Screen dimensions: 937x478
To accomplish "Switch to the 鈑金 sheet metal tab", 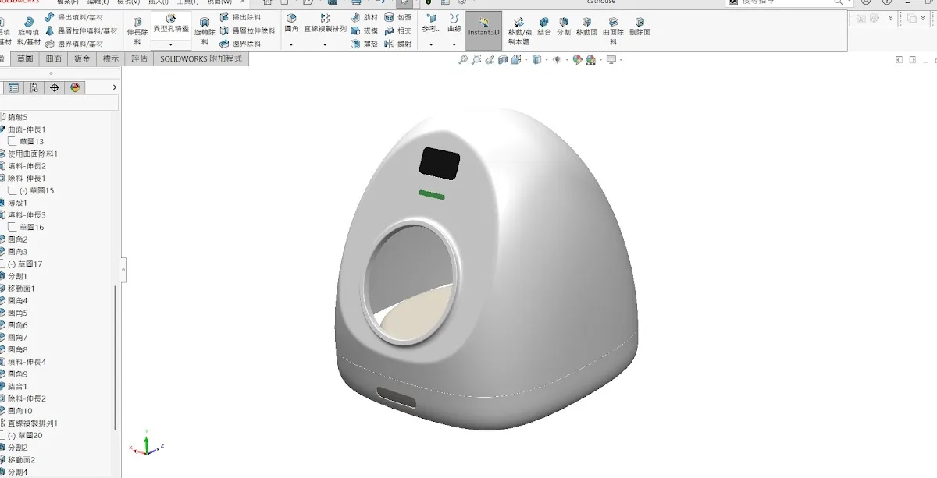I will (x=82, y=58).
